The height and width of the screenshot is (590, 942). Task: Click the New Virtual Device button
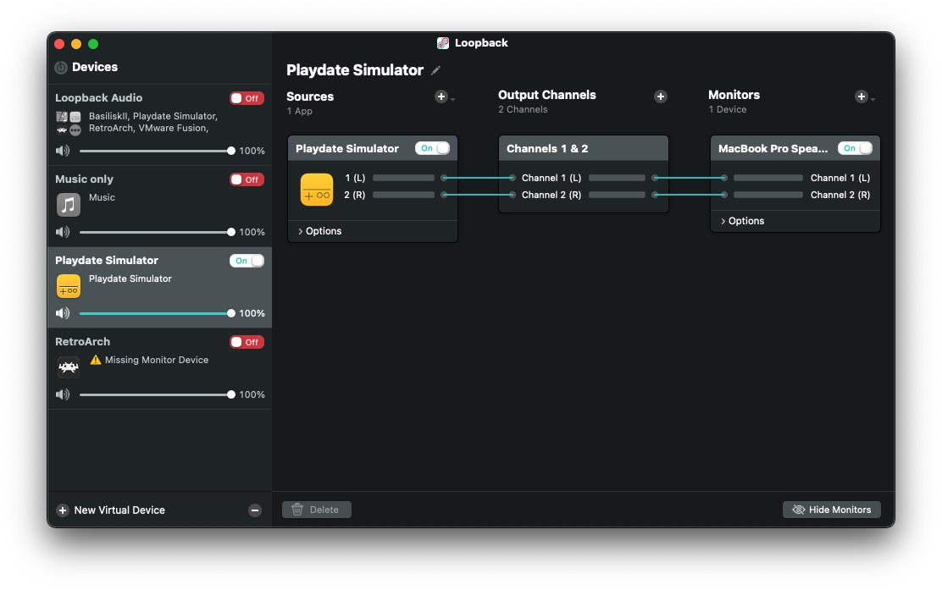coord(110,510)
